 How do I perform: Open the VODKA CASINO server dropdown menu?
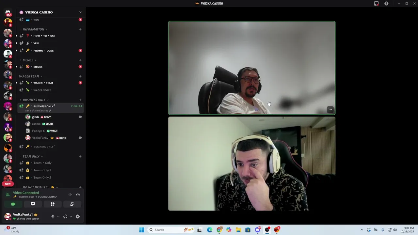80,12
